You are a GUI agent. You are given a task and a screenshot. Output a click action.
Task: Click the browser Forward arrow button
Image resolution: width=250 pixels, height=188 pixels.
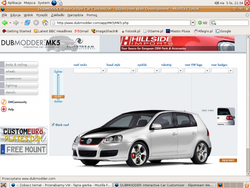click(16, 23)
